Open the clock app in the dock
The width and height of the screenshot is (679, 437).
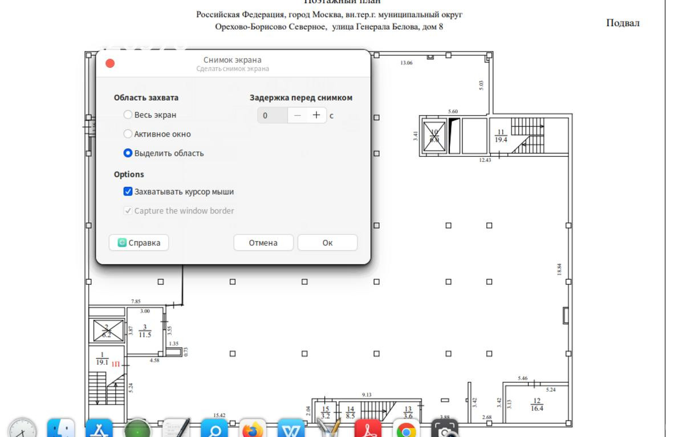(22, 428)
